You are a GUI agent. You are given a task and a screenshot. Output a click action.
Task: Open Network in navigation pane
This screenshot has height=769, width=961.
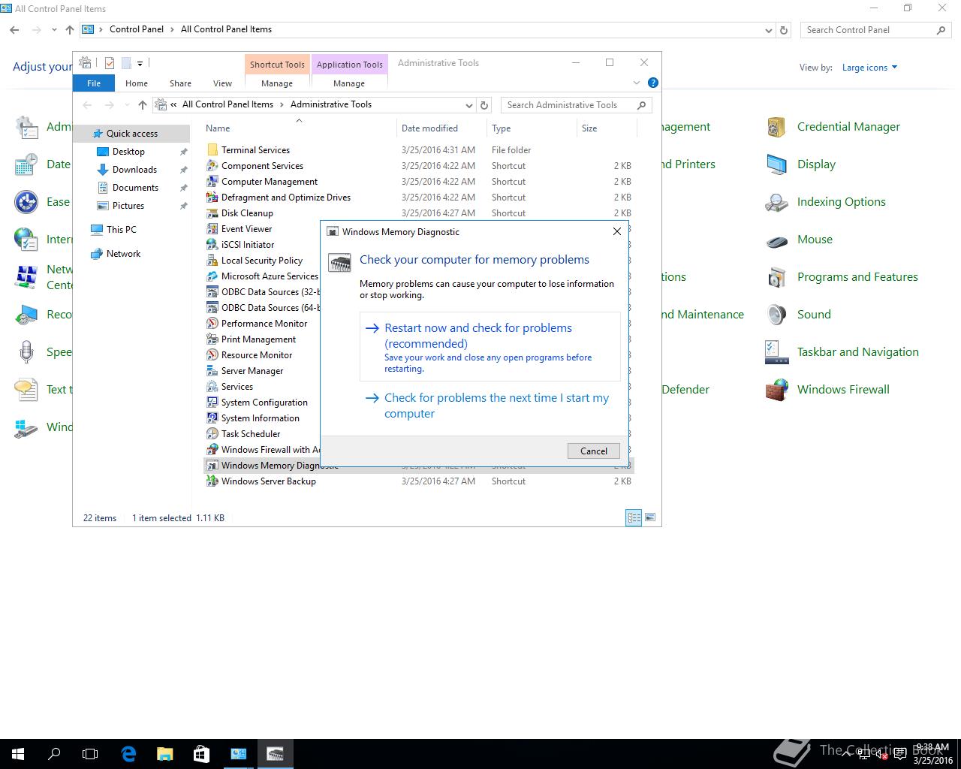click(x=123, y=254)
